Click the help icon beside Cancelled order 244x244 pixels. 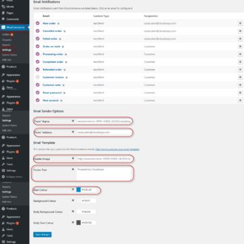click(x=64, y=31)
